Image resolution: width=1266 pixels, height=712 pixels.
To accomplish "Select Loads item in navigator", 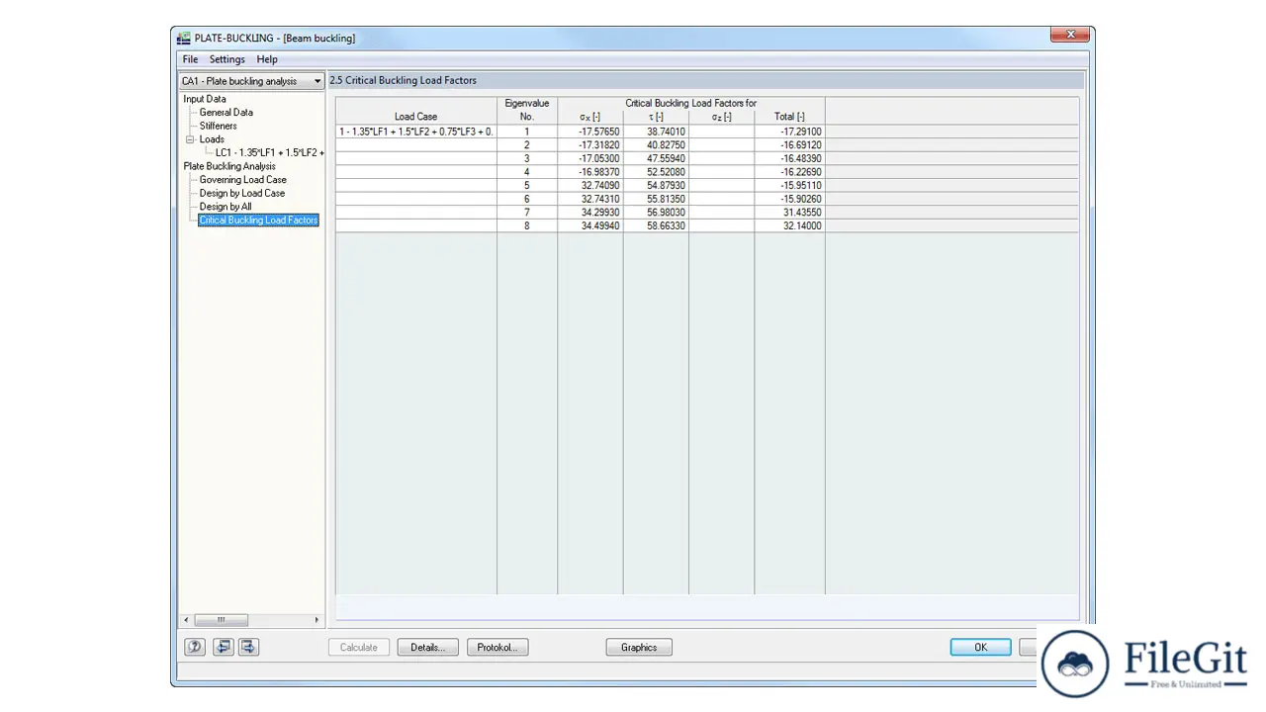I will [x=212, y=139].
